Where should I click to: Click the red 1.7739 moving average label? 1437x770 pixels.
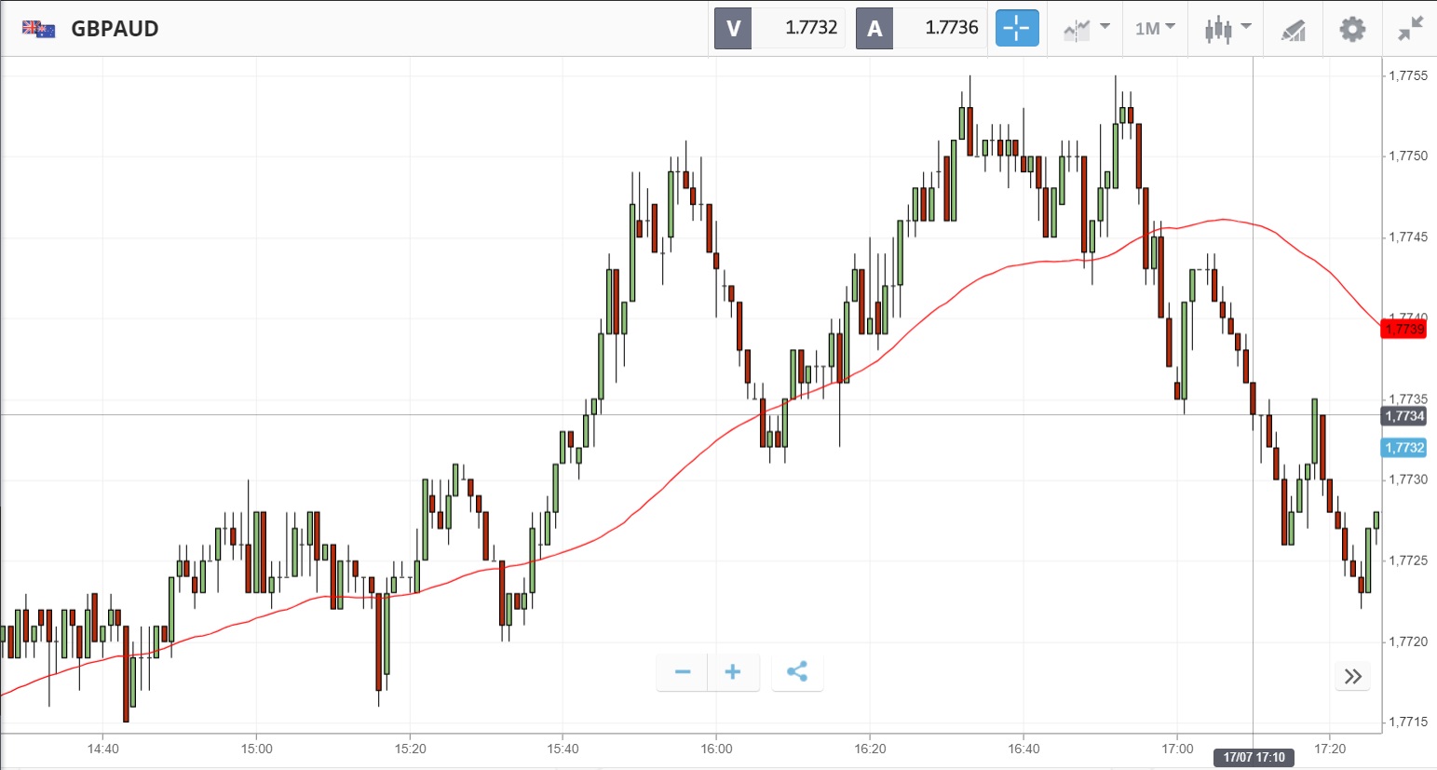click(1404, 329)
